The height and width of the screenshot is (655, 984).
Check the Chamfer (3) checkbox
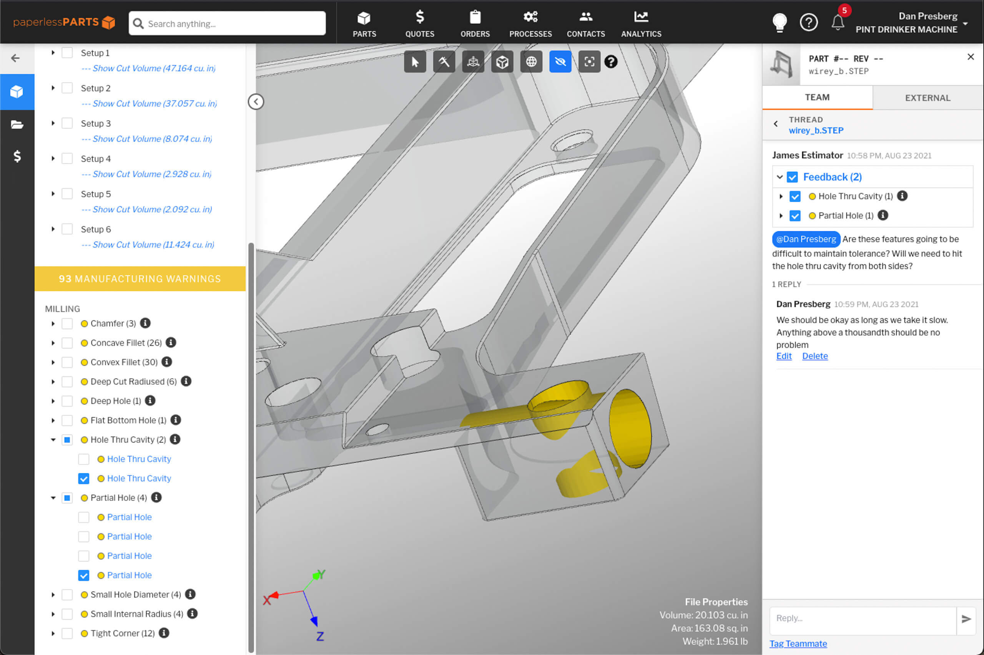click(67, 323)
